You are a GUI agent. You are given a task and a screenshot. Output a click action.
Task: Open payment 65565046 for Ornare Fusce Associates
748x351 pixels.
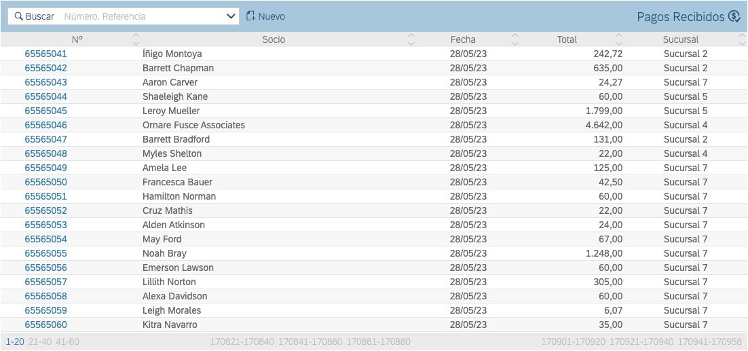click(x=45, y=125)
